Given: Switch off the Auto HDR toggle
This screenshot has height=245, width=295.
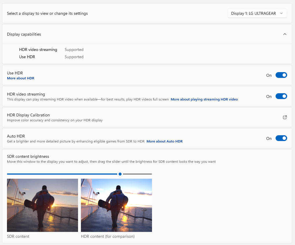Looking at the screenshot, I should (281, 138).
